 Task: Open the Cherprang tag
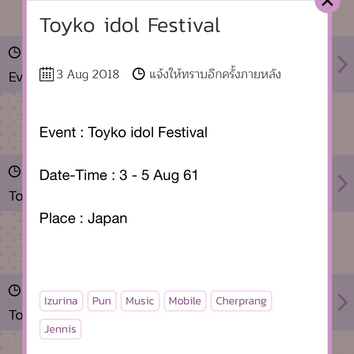(x=241, y=301)
